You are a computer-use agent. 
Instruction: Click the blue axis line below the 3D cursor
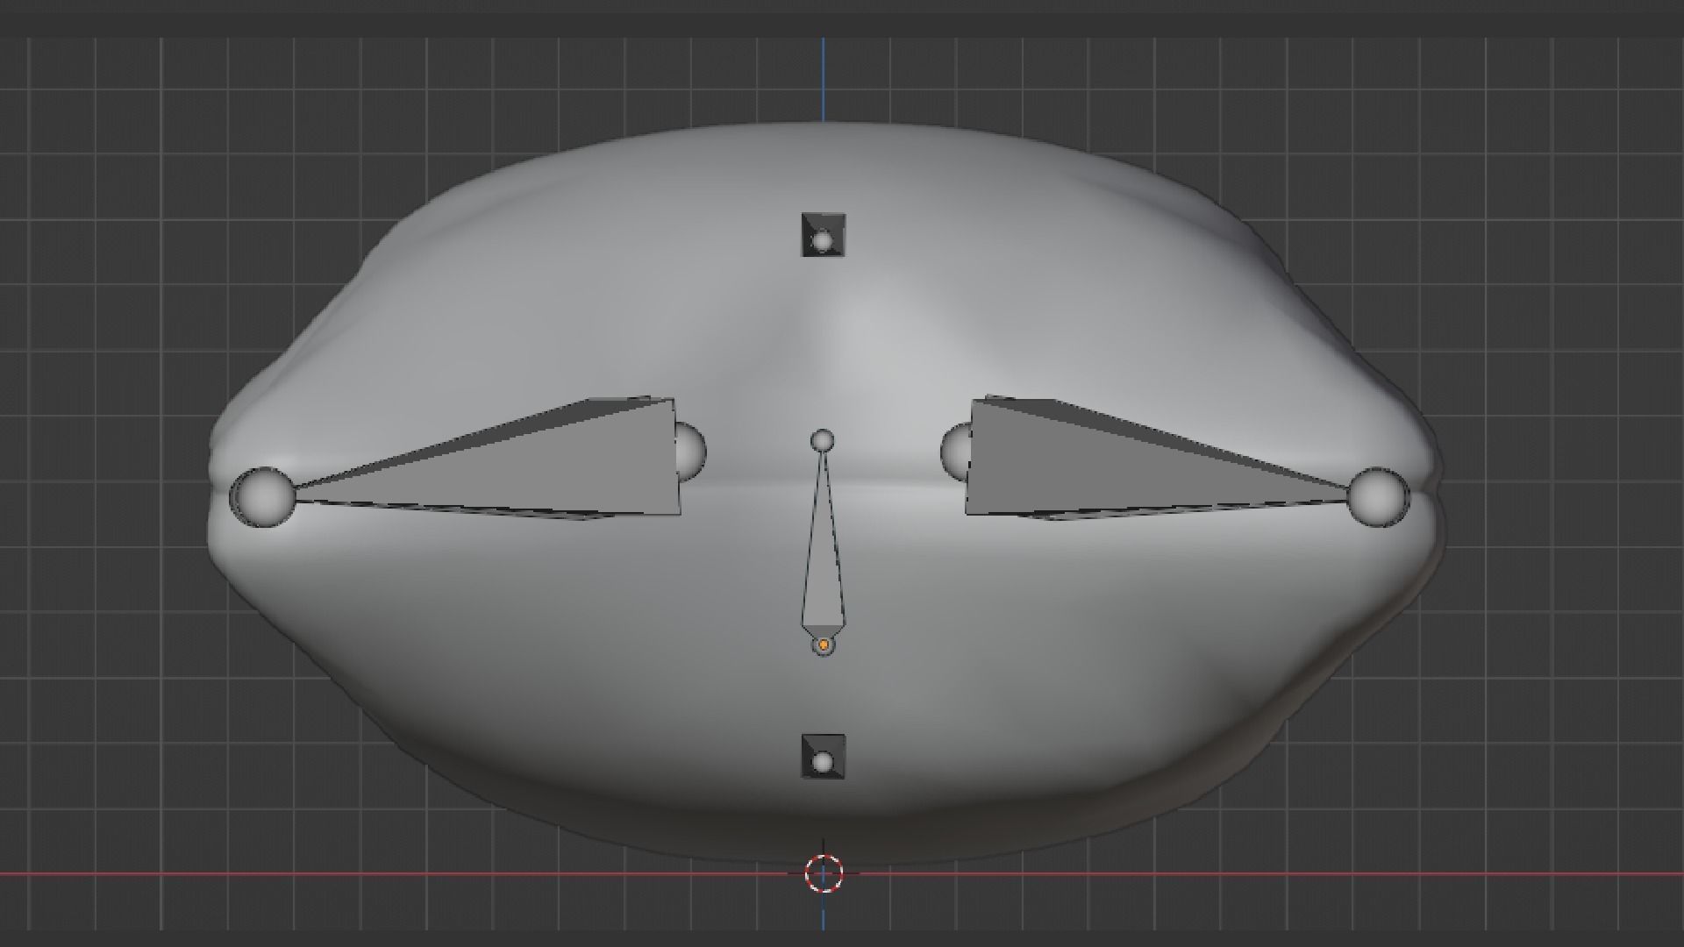tap(824, 912)
